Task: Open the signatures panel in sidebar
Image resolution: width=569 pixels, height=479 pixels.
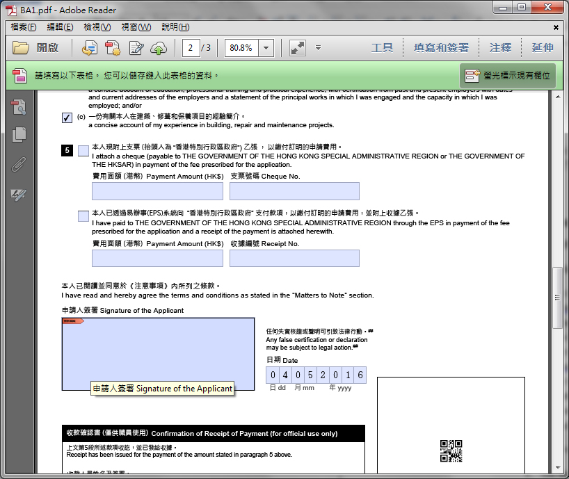Action: point(19,195)
